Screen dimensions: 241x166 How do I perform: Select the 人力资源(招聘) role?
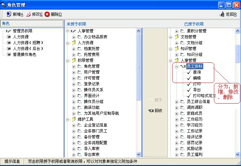click(28, 43)
